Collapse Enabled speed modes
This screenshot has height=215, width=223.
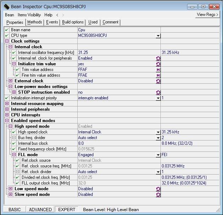tap(7, 121)
